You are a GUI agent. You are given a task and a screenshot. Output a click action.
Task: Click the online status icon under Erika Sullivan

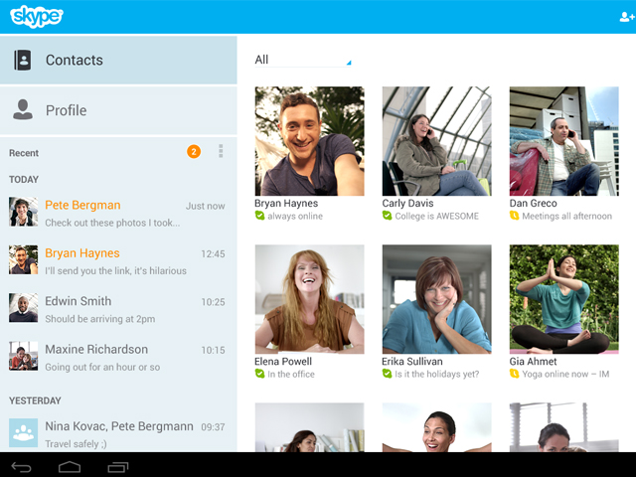(x=387, y=374)
